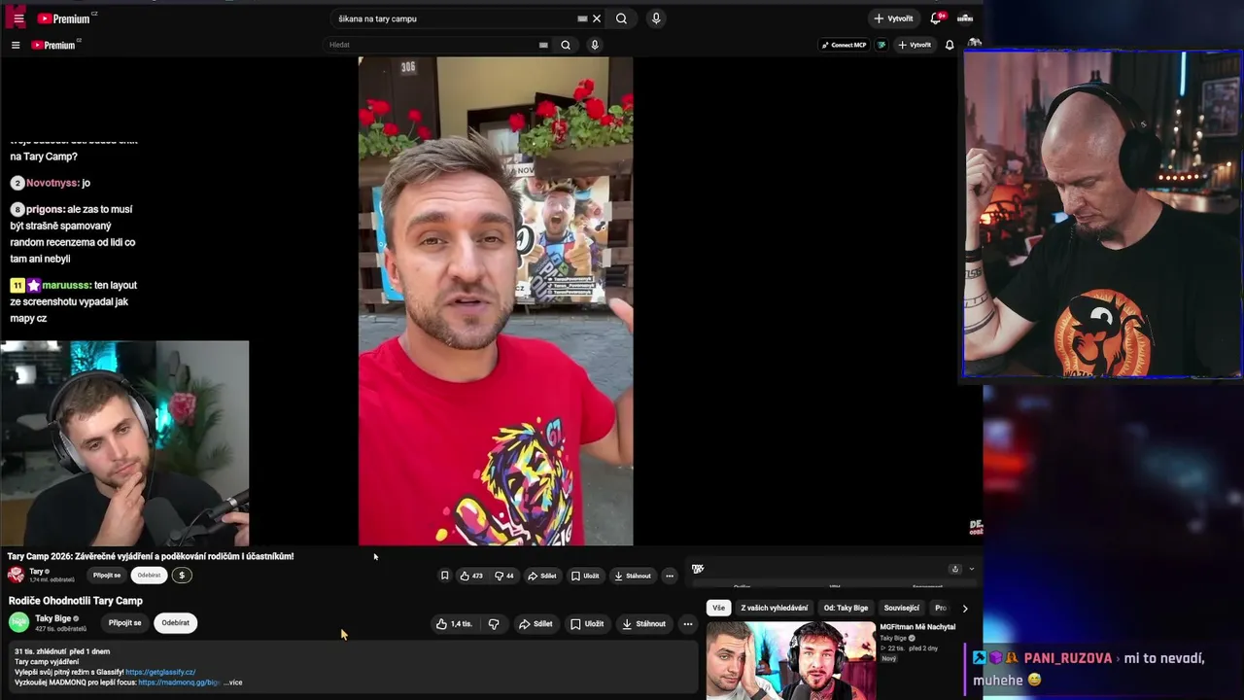Image resolution: width=1244 pixels, height=700 pixels.
Task: Run search for 'šikana na tary campu'
Action: 621,18
